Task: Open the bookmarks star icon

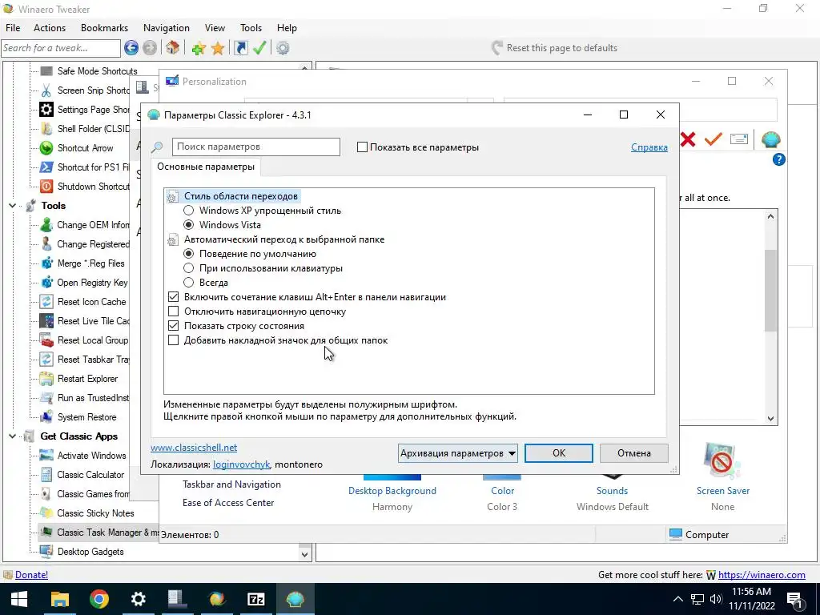Action: [218, 49]
